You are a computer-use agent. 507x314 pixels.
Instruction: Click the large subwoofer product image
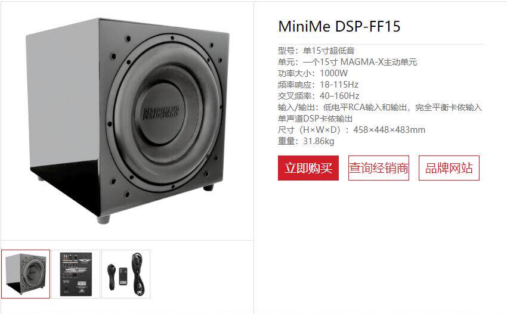coord(128,121)
